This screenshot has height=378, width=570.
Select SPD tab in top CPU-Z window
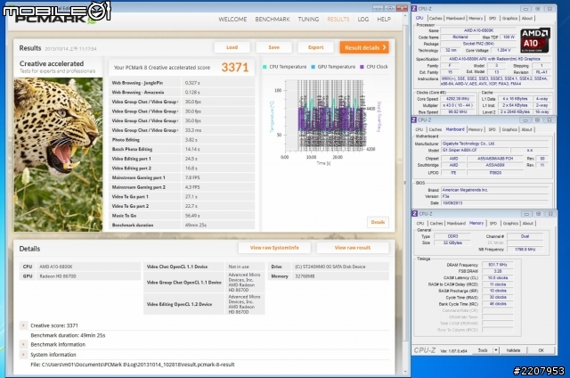(493, 18)
